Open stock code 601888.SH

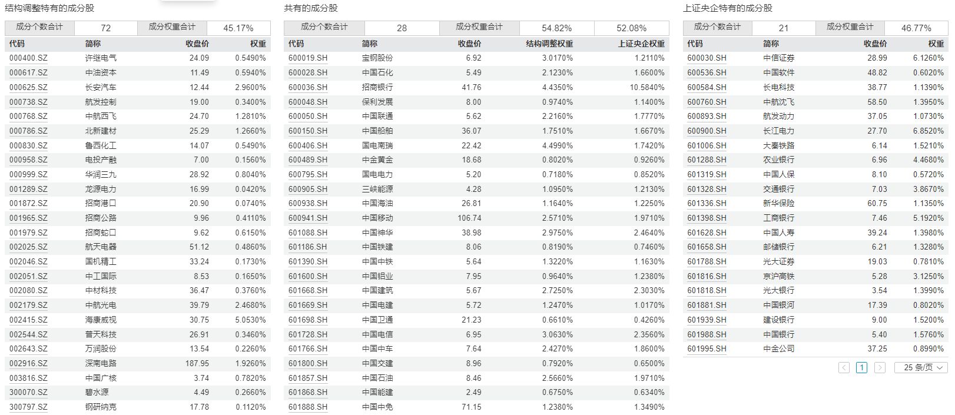click(x=308, y=407)
